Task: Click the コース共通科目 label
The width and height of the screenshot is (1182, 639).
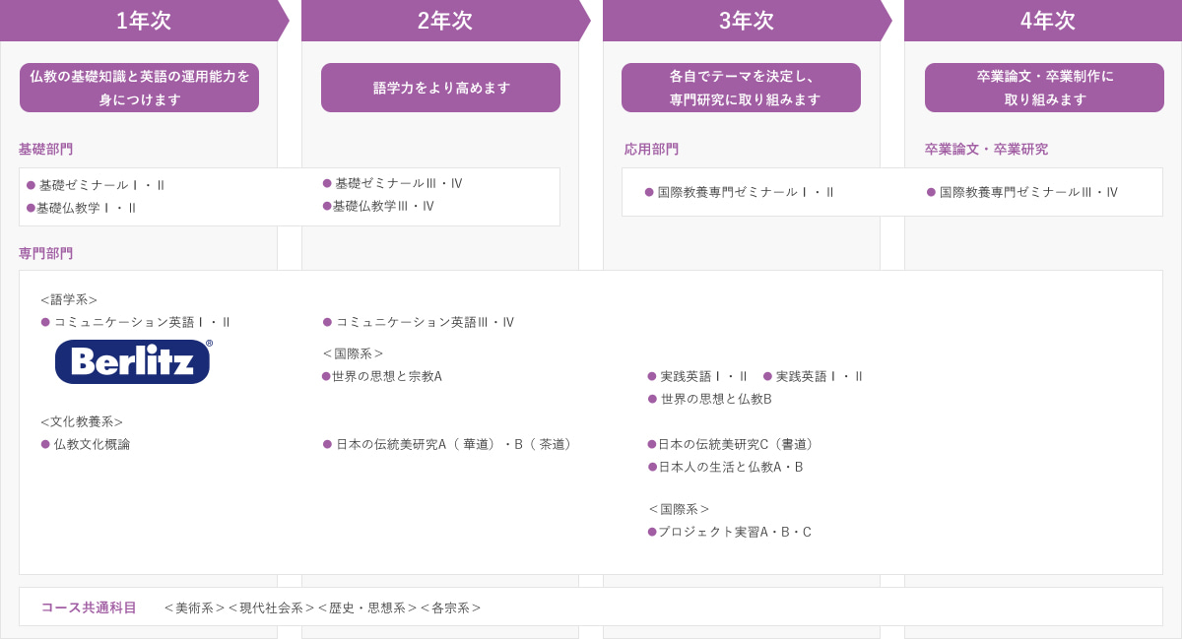Action: coord(89,607)
